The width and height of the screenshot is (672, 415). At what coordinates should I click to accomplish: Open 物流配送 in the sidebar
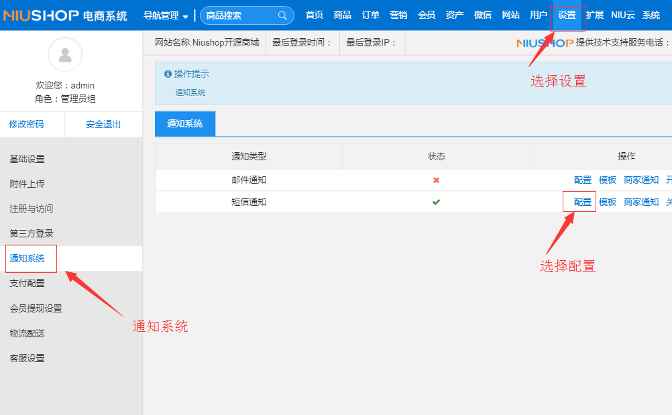tap(27, 333)
